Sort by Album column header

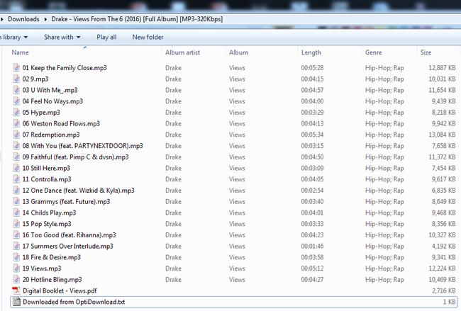(238, 52)
